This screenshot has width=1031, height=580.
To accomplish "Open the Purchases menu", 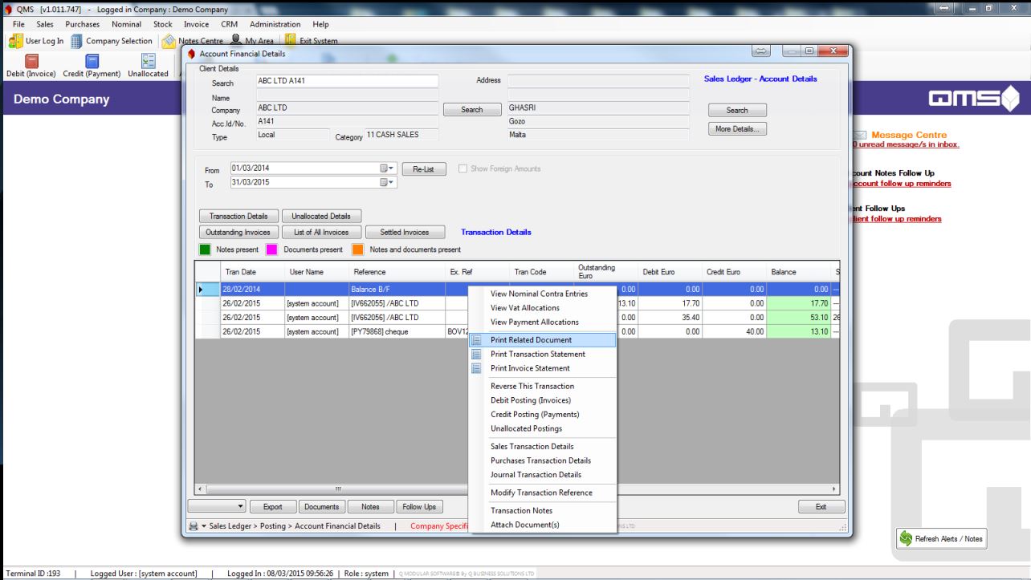I will click(84, 24).
